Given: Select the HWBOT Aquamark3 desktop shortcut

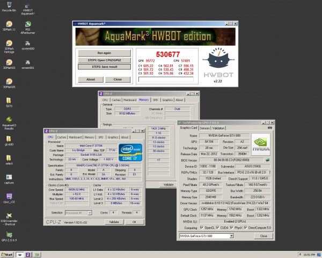Looking at the screenshot, I should [28, 9].
